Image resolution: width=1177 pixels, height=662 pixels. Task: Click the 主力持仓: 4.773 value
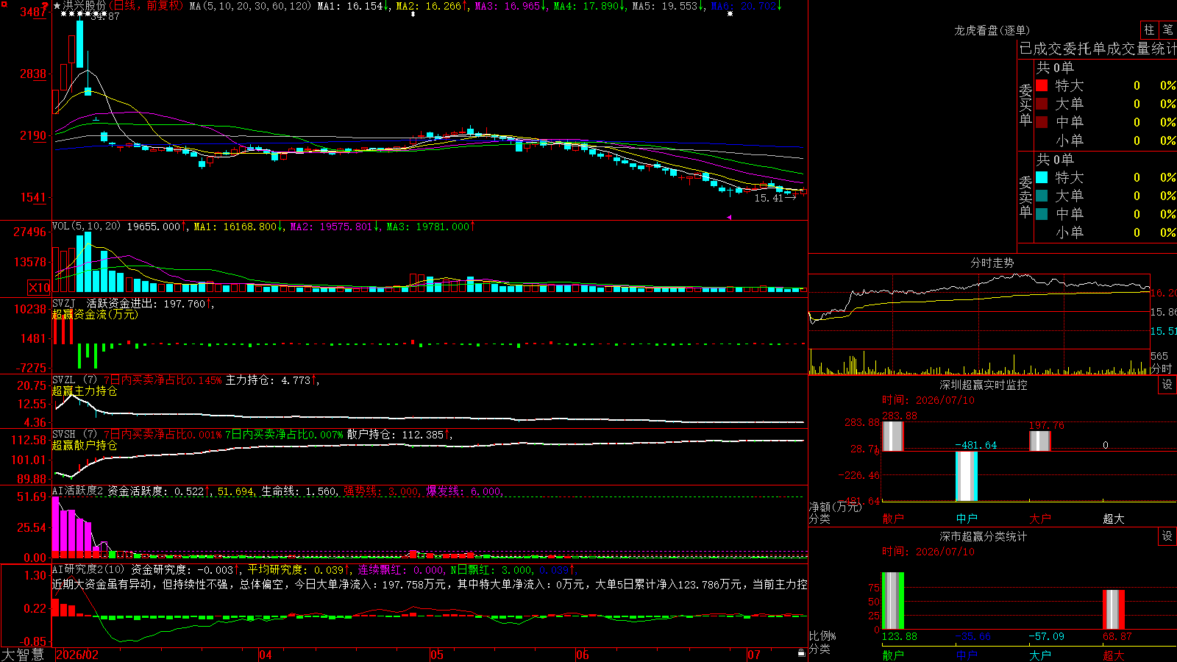point(271,380)
